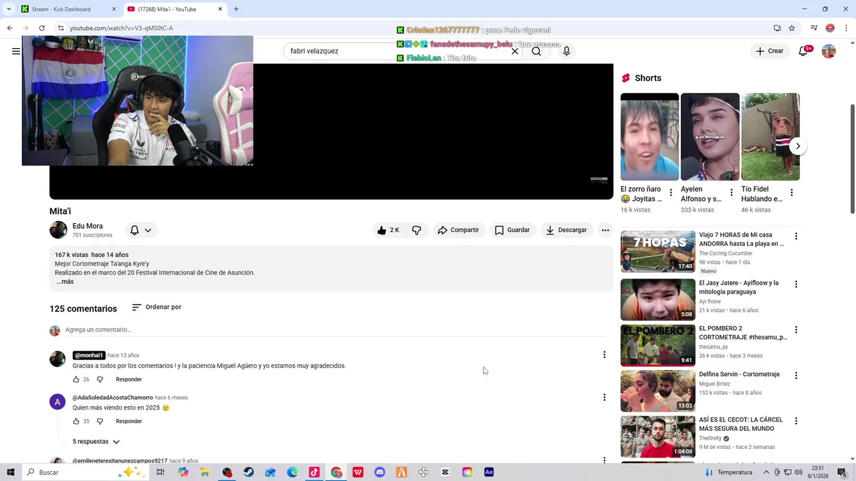Open options for El Jasy Jatere video
The image size is (856, 481).
click(x=796, y=285)
